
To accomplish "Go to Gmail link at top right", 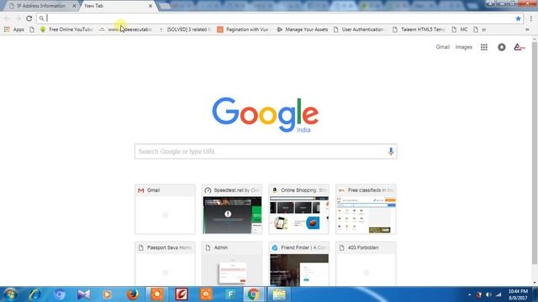I will [443, 47].
